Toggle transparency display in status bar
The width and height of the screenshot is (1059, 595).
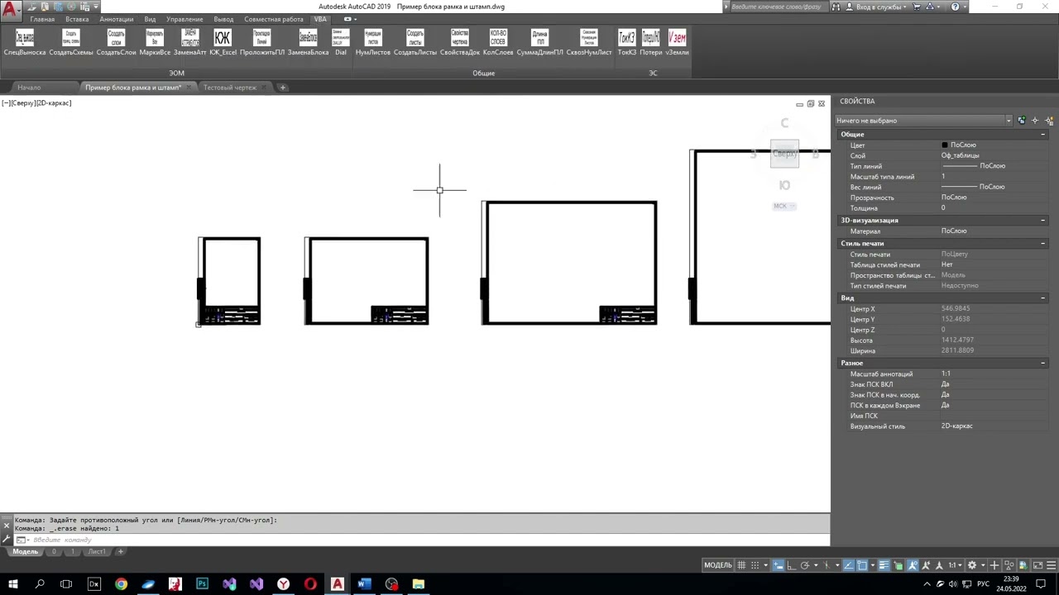point(898,565)
